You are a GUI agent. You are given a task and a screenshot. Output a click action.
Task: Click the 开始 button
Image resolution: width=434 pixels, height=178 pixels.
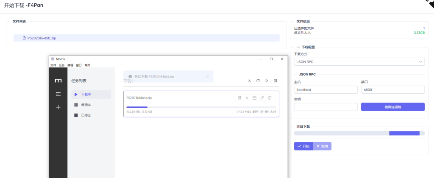pyautogui.click(x=303, y=146)
